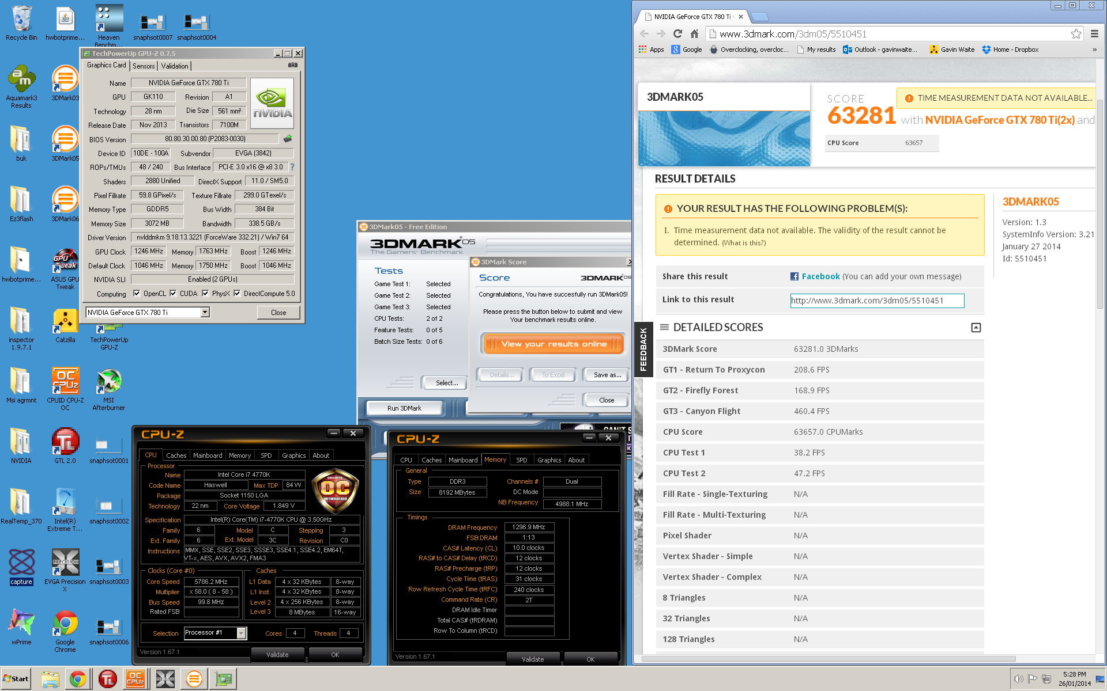Click Validate in the left CPU-Z window
The width and height of the screenshot is (1107, 691).
[x=277, y=655]
